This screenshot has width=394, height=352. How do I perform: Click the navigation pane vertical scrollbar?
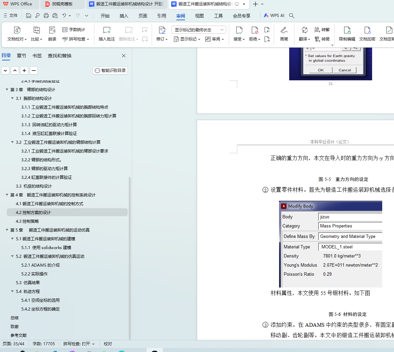pyautogui.click(x=130, y=258)
